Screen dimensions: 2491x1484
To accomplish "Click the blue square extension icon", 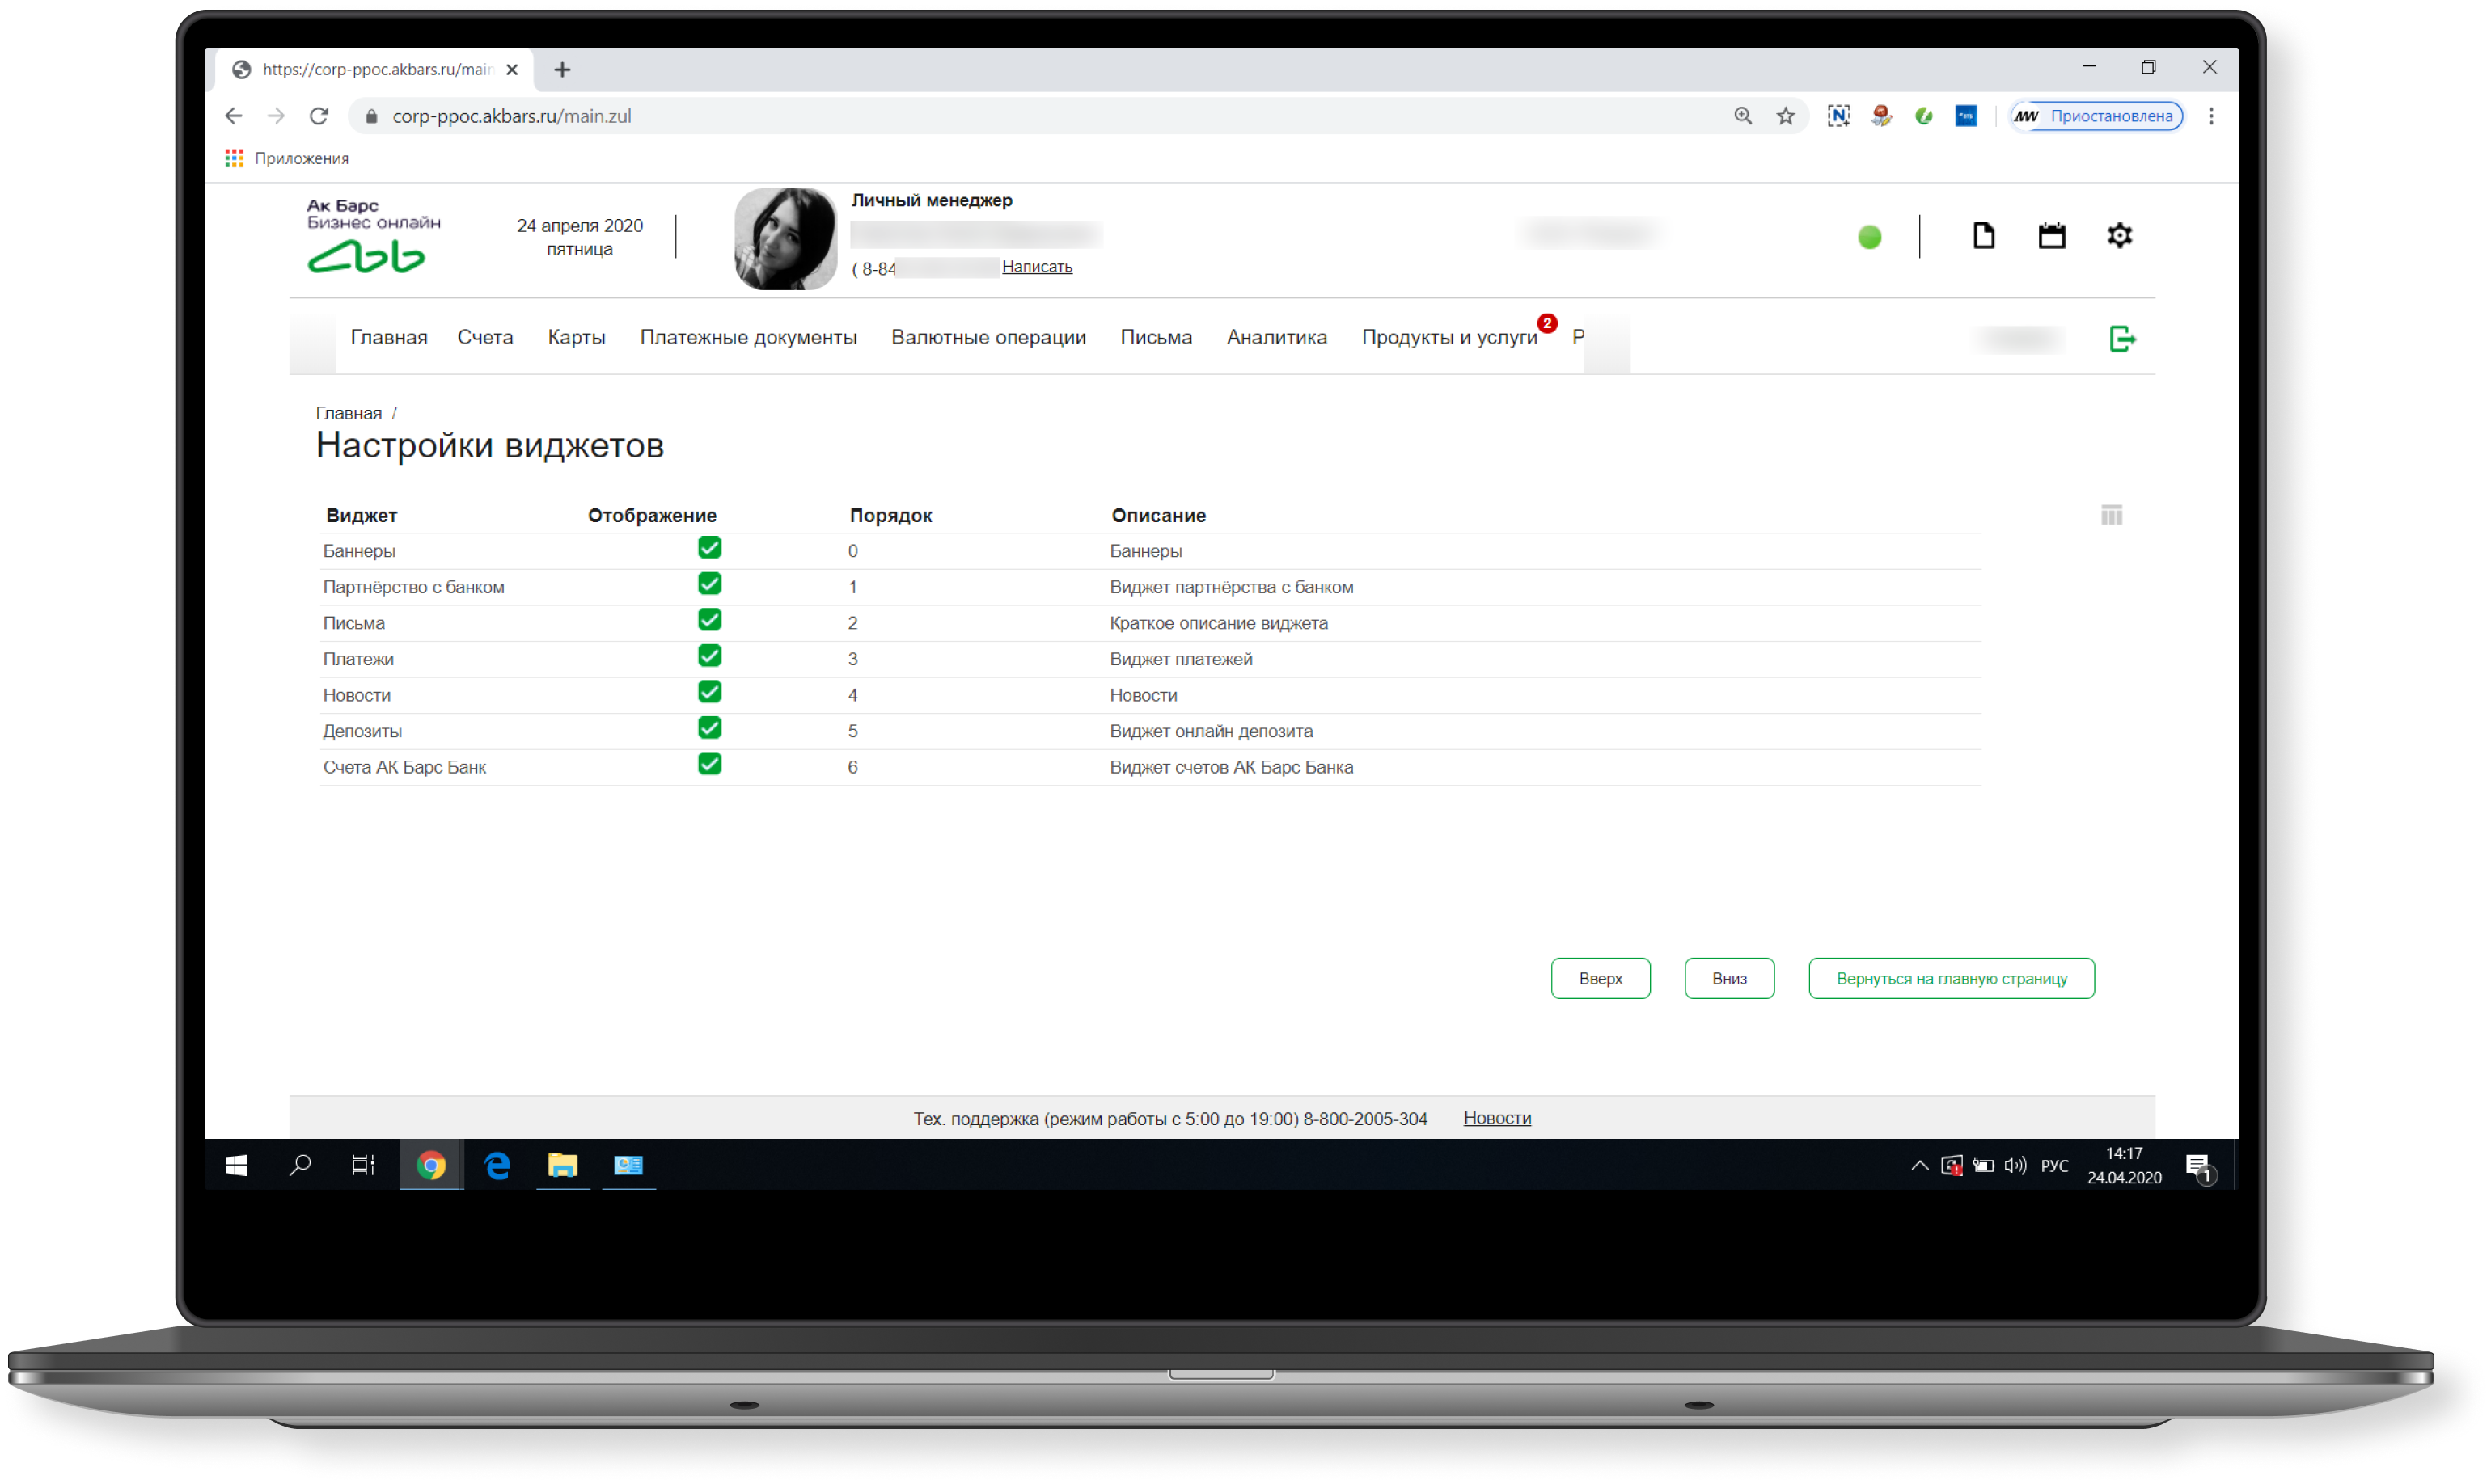I will (x=1966, y=116).
